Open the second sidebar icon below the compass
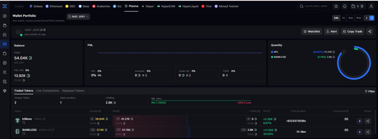378x139 pixels. tap(4, 25)
